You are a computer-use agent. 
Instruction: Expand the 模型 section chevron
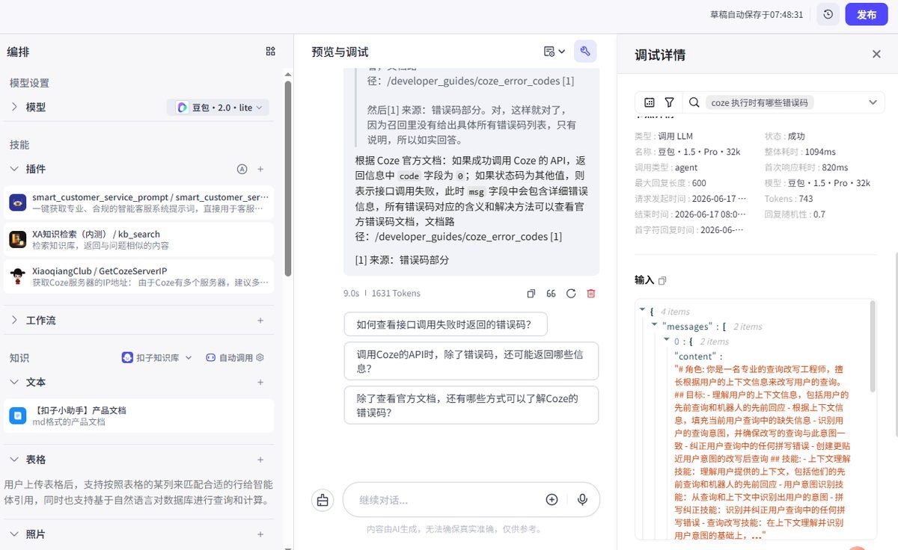tap(14, 108)
